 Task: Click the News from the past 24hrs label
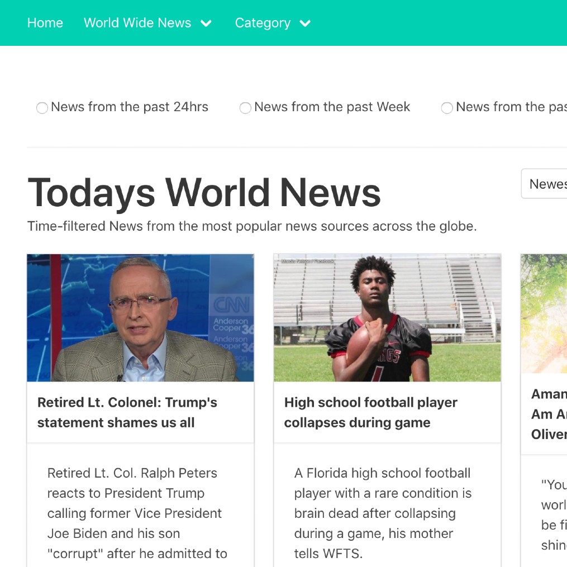click(130, 107)
